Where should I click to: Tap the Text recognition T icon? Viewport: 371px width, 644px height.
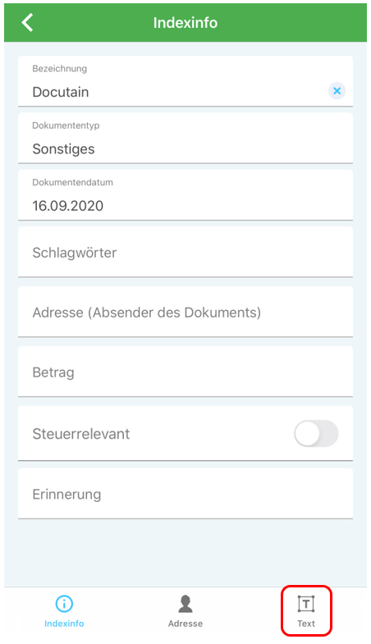click(306, 604)
